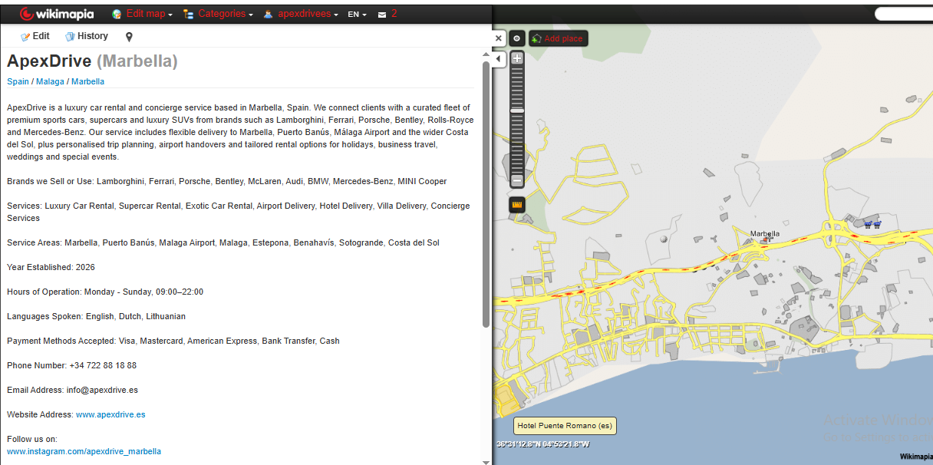Image resolution: width=933 pixels, height=465 pixels.
Task: Click the Wikimapia logo
Action: tap(56, 14)
